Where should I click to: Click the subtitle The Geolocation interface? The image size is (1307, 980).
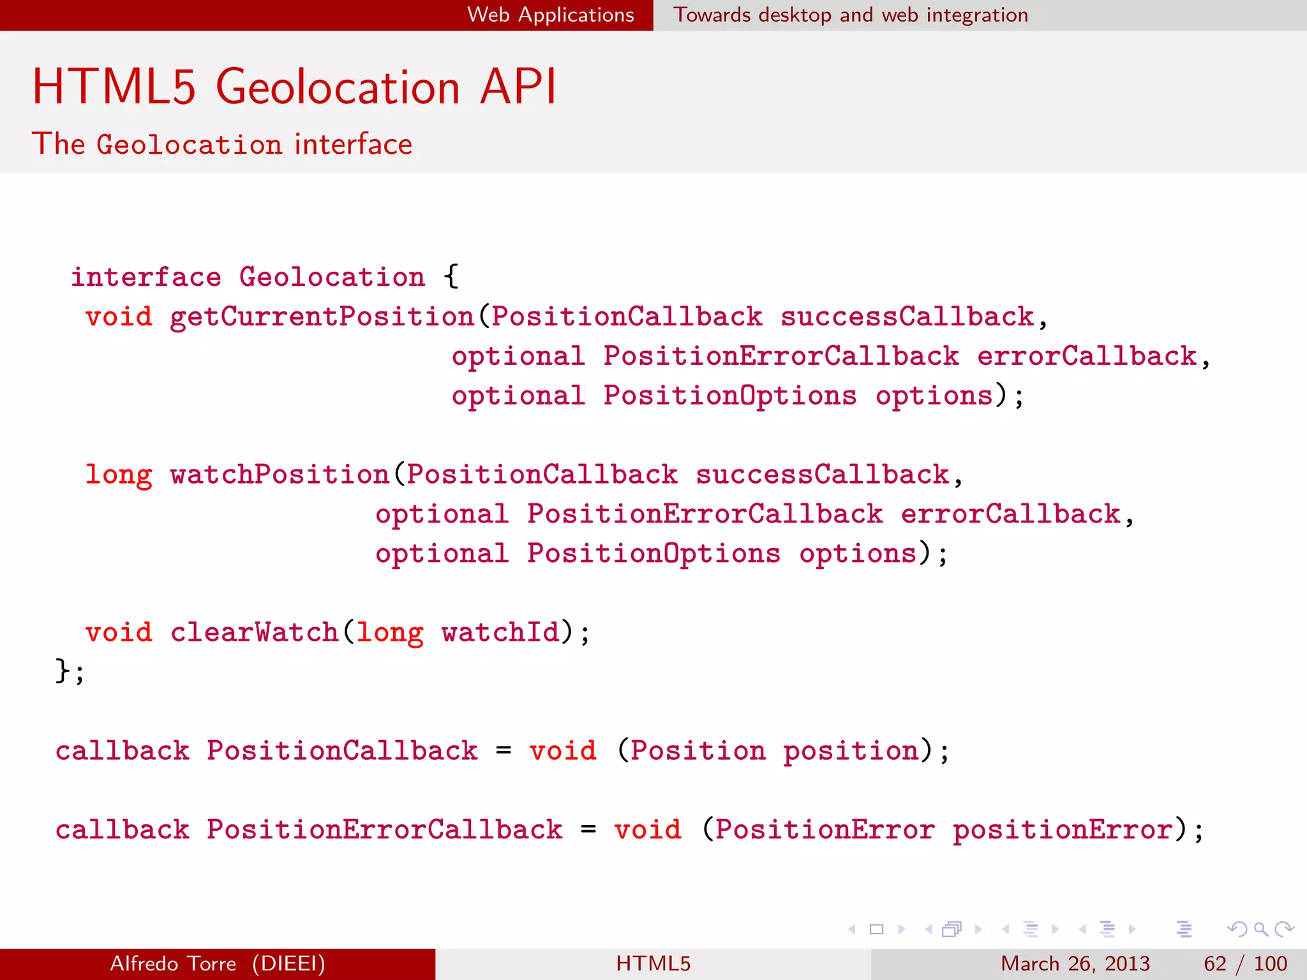point(222,144)
